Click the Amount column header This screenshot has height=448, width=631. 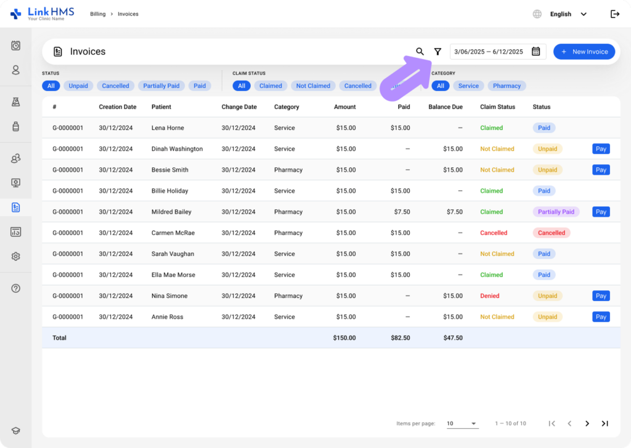[x=345, y=107]
